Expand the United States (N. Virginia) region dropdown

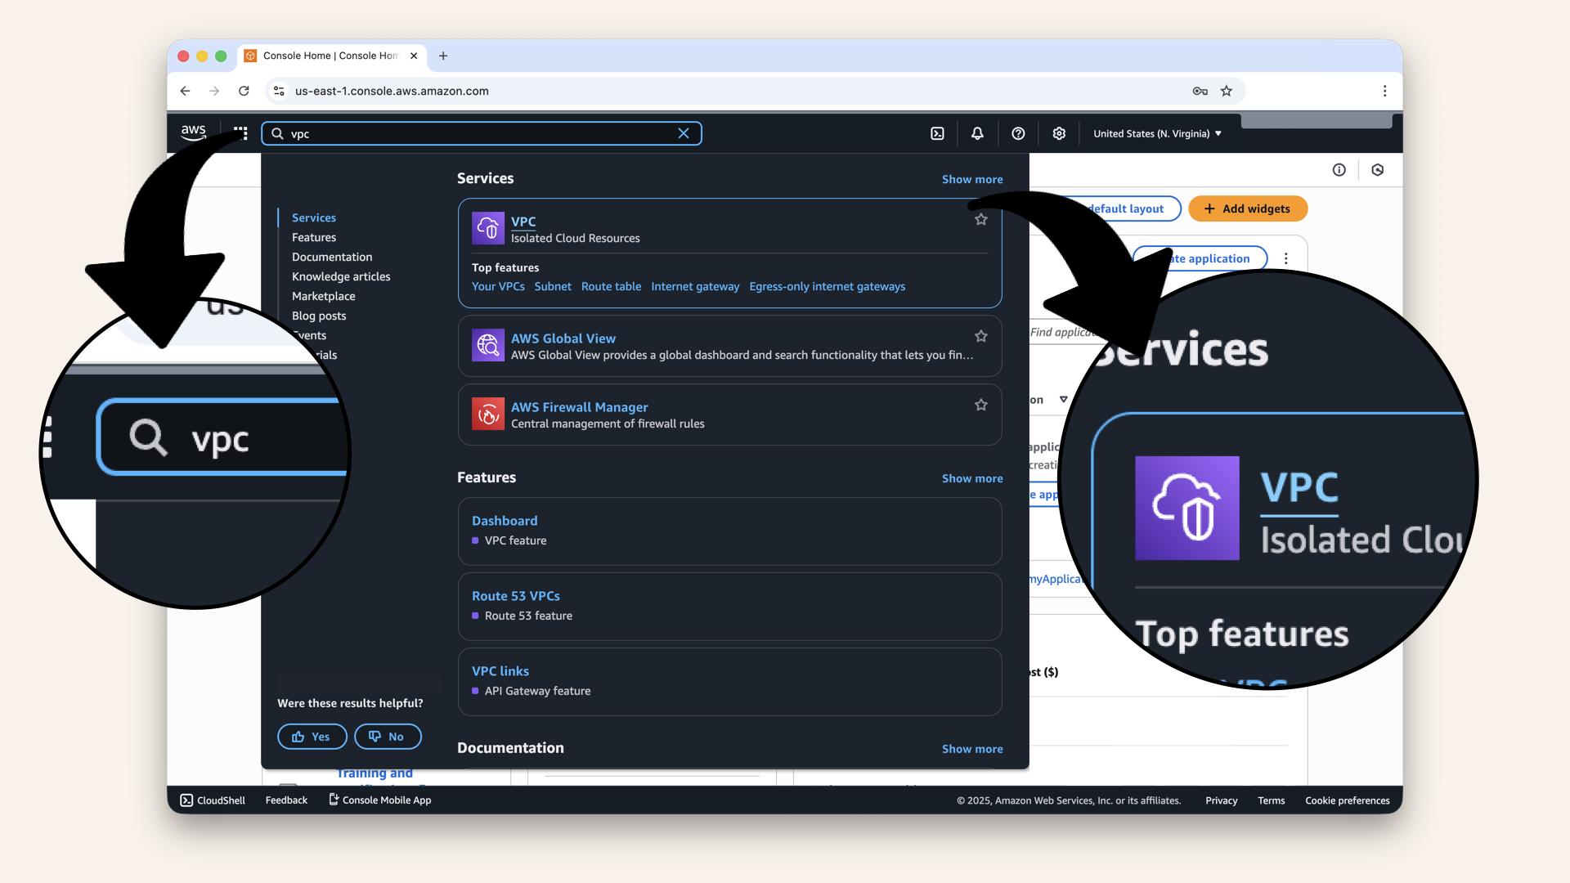(1157, 133)
